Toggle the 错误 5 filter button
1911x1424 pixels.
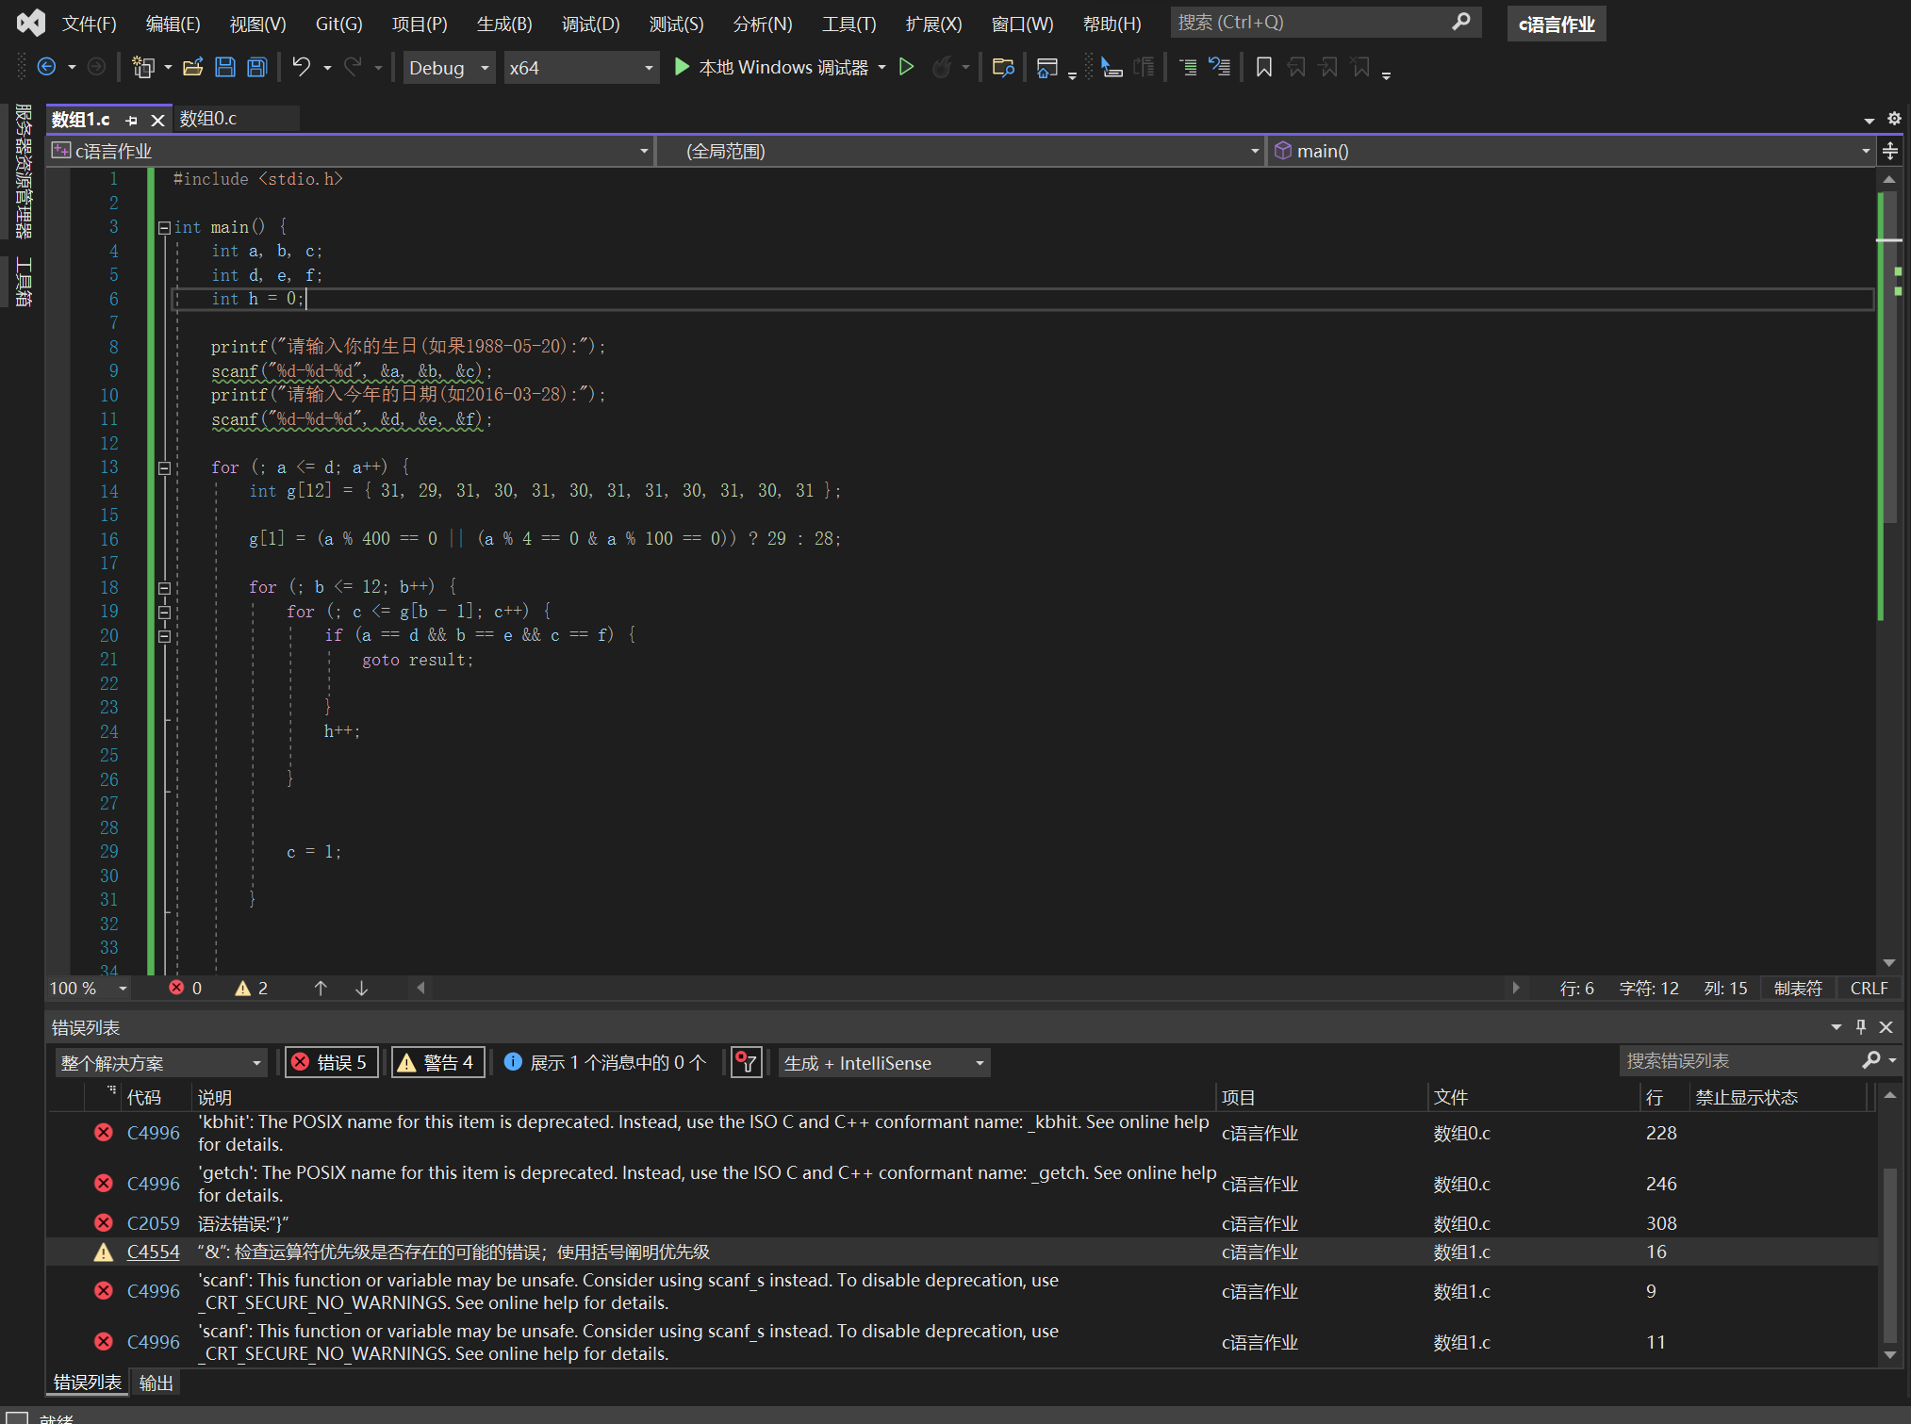[332, 1062]
